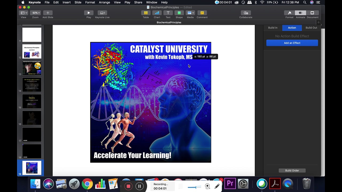342x192 pixels.
Task: Click the recording webcam toggle icon
Action: point(208,186)
